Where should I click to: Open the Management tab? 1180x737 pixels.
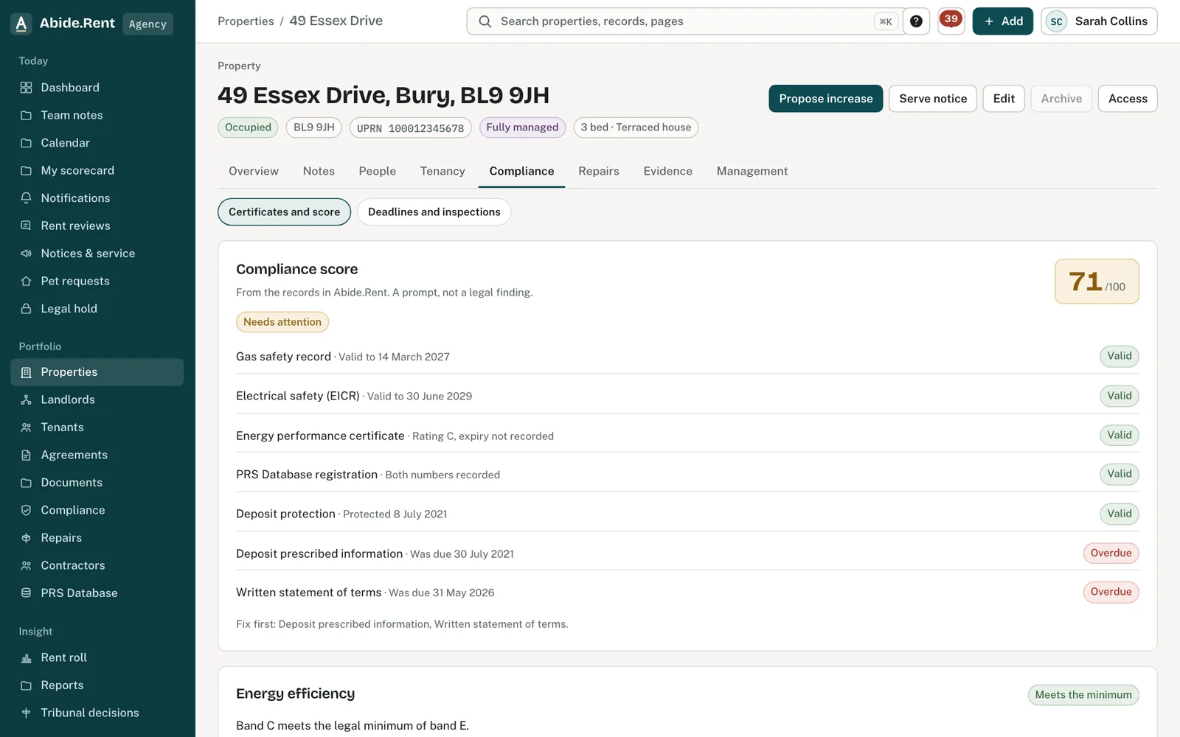(x=752, y=171)
